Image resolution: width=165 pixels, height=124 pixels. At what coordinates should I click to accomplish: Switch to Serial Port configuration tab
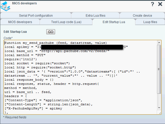36,15
